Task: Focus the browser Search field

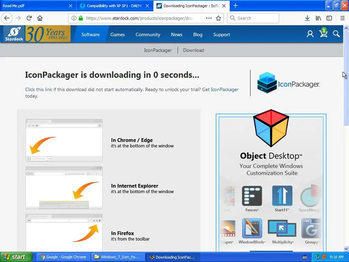Action: (x=253, y=18)
